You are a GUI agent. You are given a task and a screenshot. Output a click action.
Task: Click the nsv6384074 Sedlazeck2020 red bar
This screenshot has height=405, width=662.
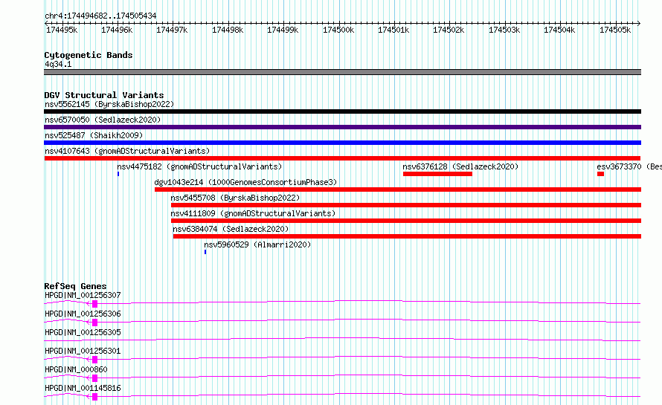[x=407, y=236]
